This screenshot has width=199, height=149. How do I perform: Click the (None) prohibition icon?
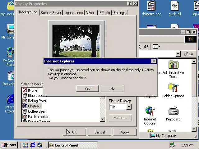(x=25, y=90)
